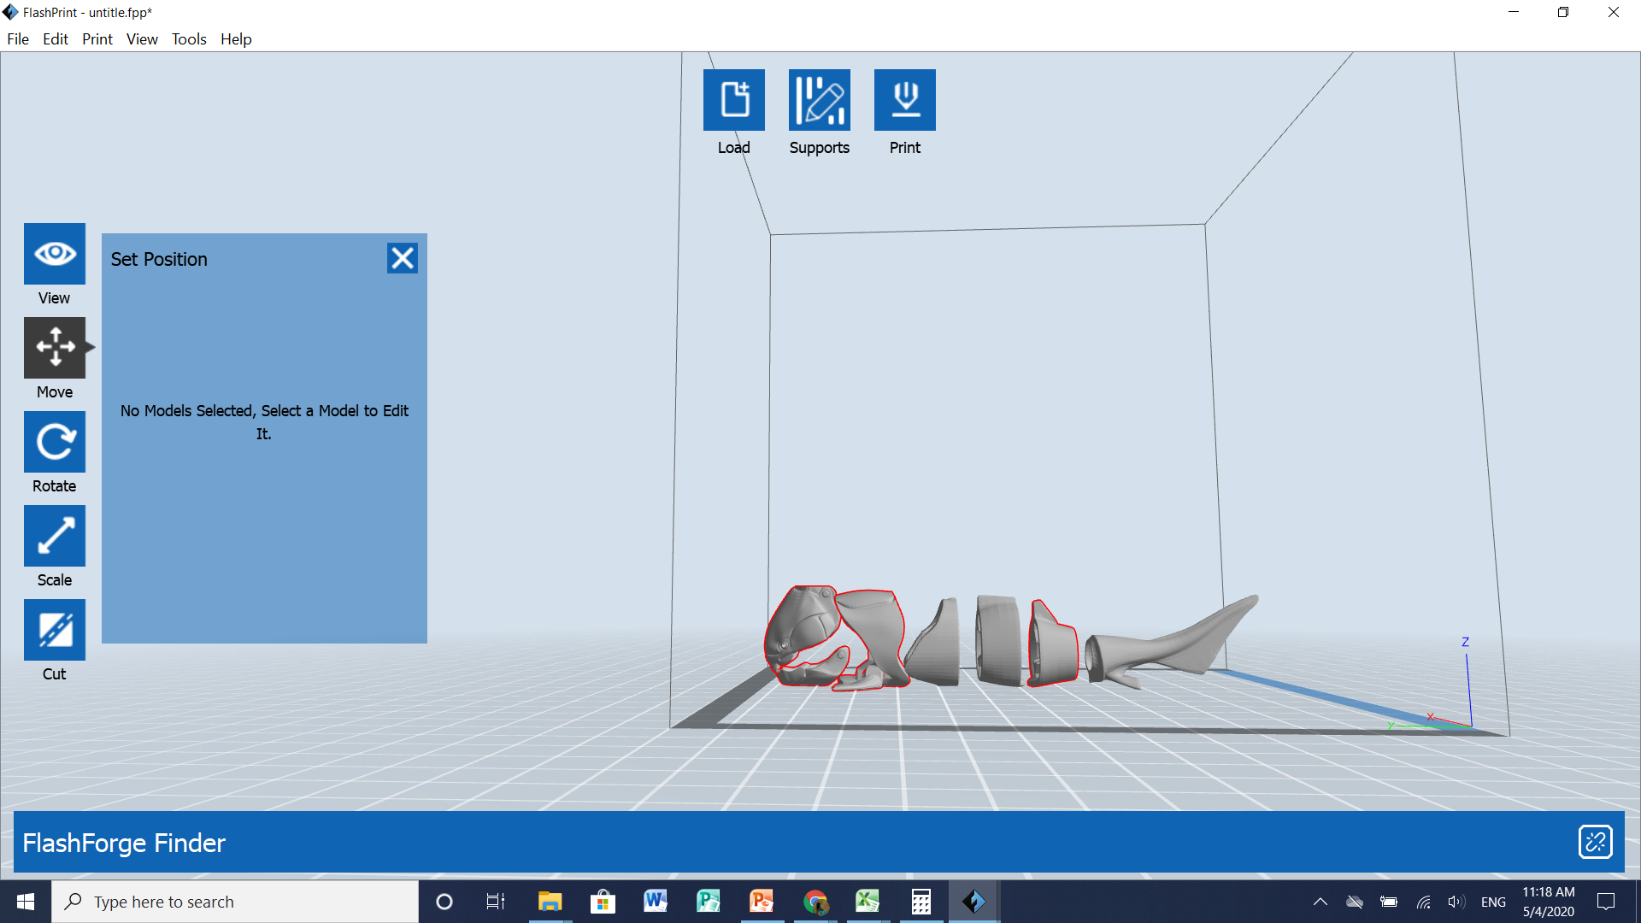The height and width of the screenshot is (923, 1641).
Task: Click the Windows taskbar search box
Action: tap(235, 902)
